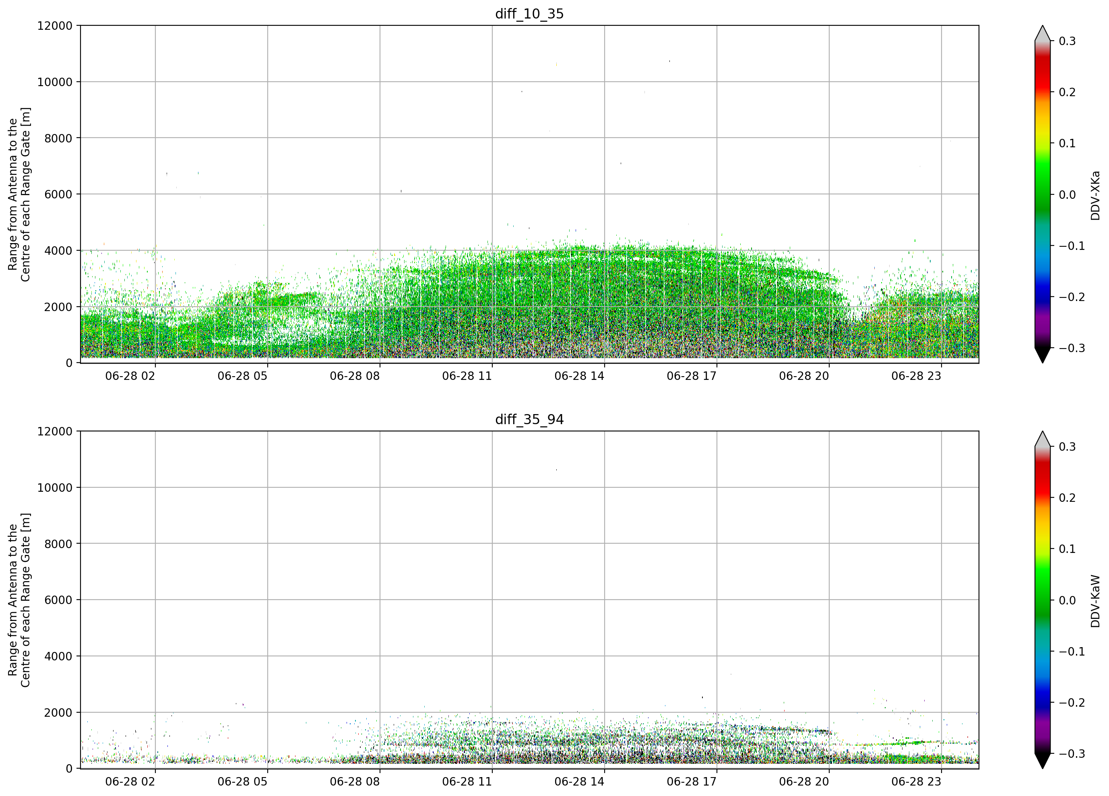Viewport: 1109px width, 796px height.
Task: Select the 4000 y-axis tick of diff_35_94
Action: [x=58, y=656]
